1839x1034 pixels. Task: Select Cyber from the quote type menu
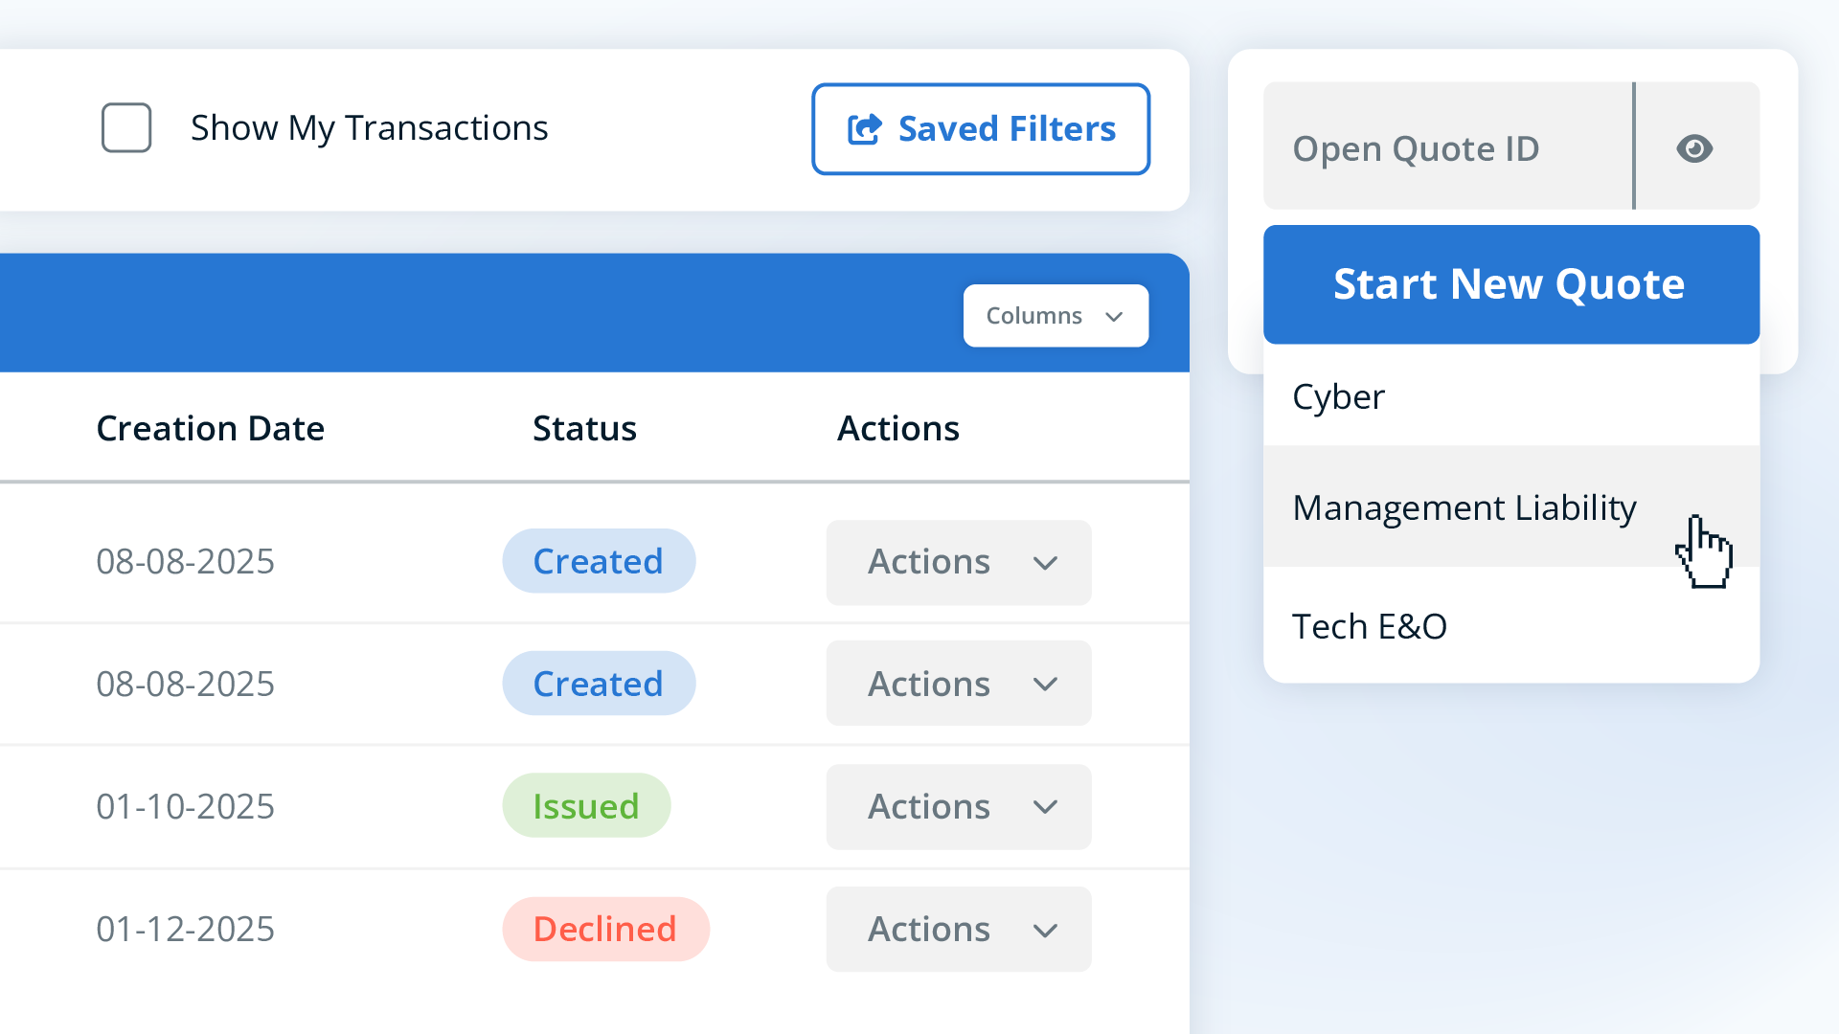pyautogui.click(x=1338, y=396)
